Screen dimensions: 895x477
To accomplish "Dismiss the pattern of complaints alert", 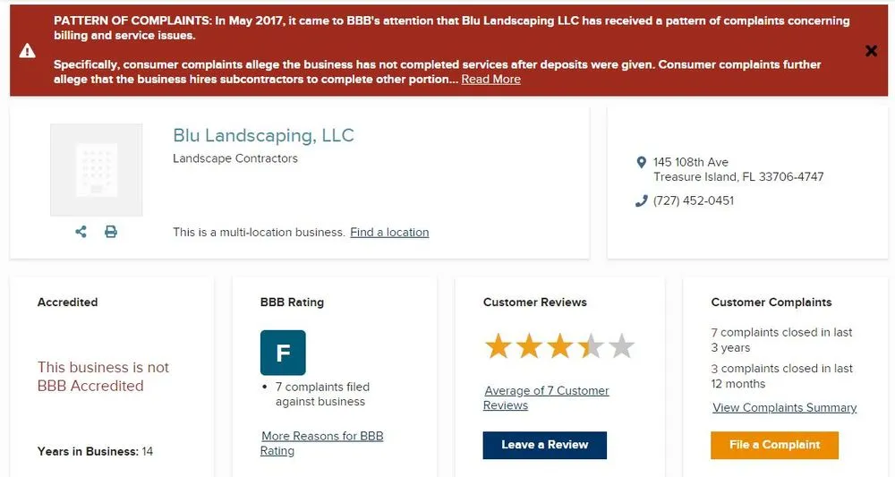I will (871, 51).
